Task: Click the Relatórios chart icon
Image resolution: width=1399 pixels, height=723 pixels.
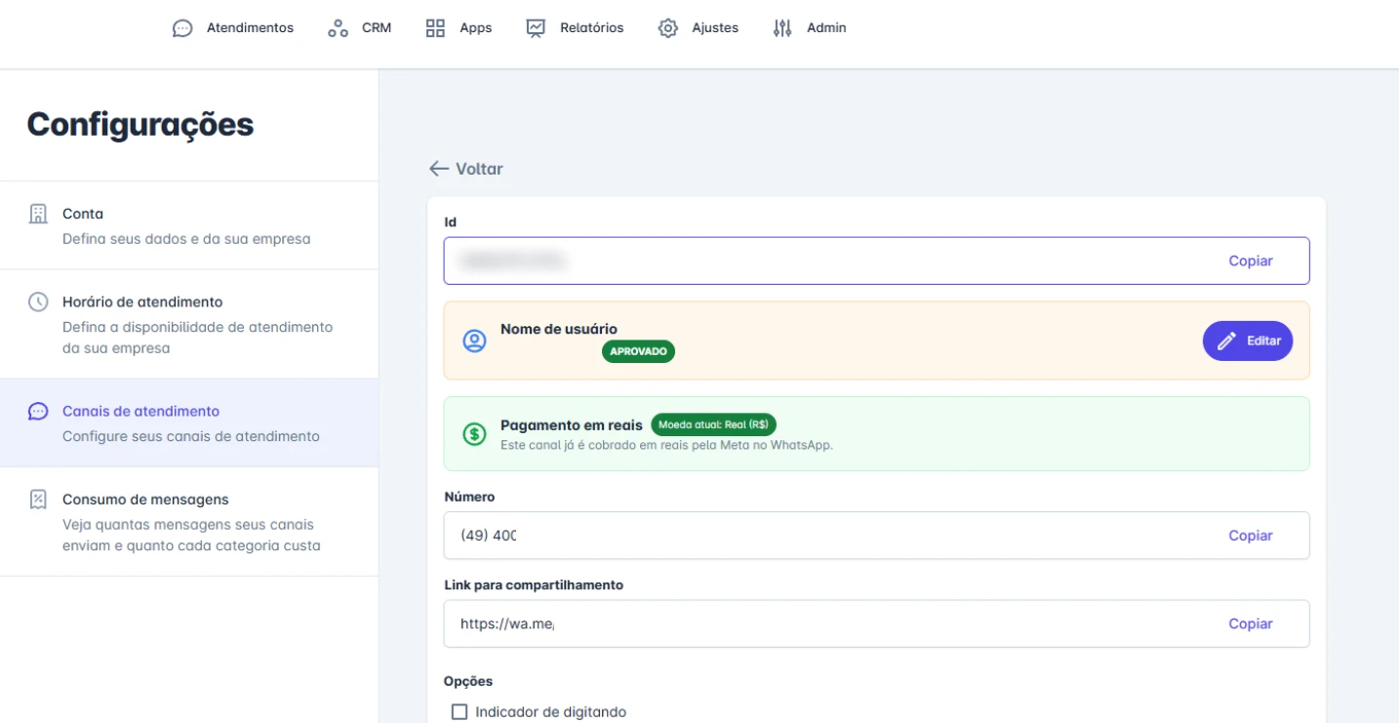Action: click(536, 28)
